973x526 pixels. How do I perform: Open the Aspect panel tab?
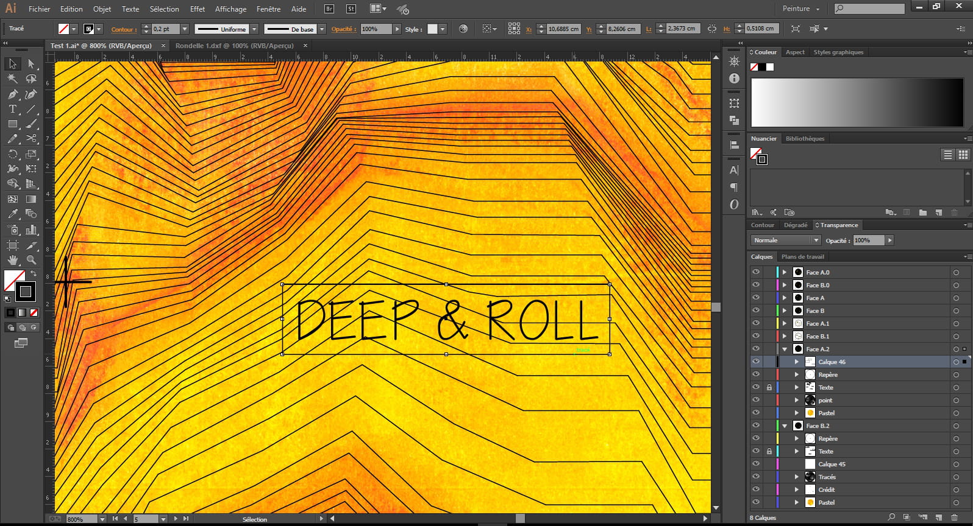pos(795,52)
